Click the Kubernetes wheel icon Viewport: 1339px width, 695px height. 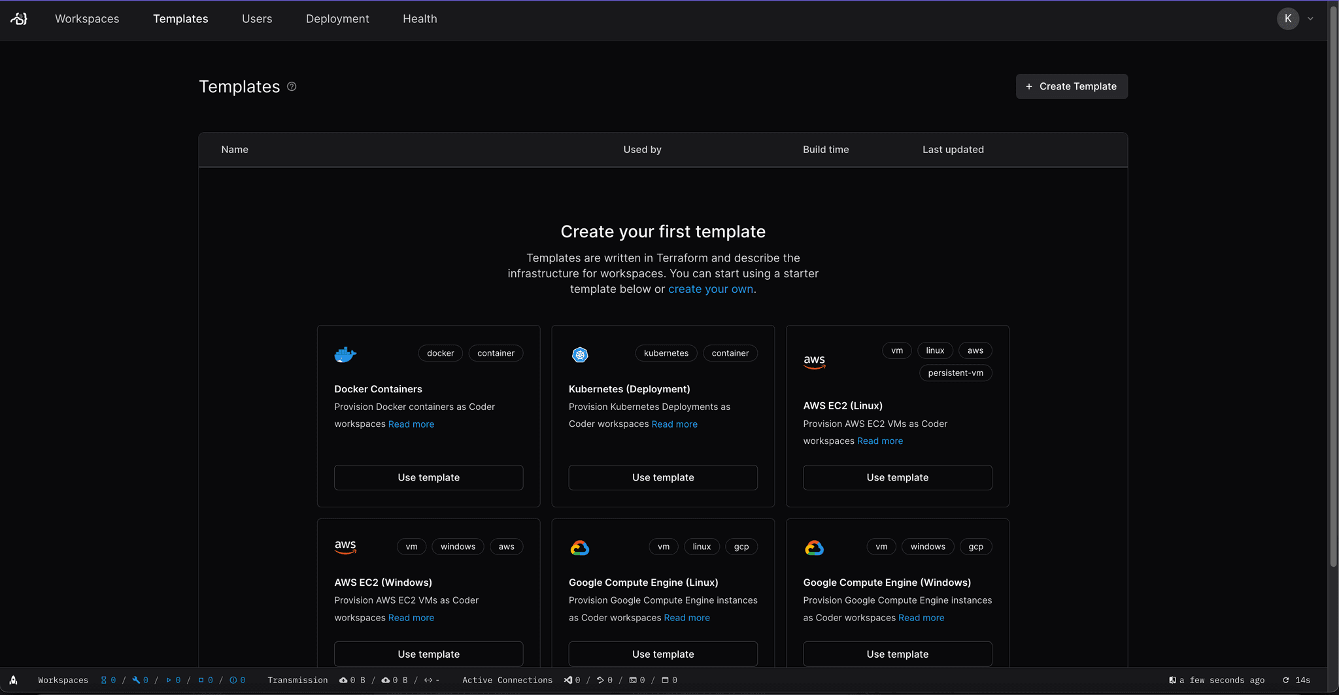point(580,354)
